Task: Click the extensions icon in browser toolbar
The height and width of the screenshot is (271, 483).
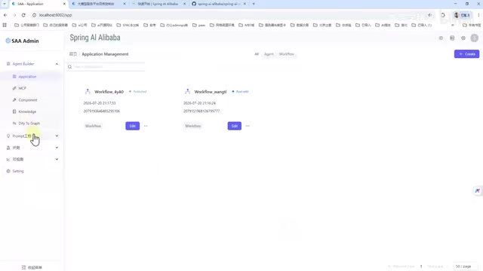Action: (443, 15)
